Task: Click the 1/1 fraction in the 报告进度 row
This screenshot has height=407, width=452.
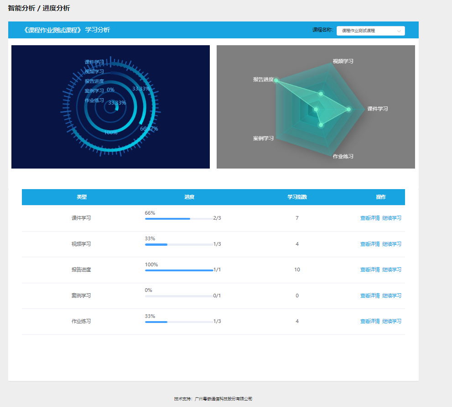Action: tap(217, 270)
